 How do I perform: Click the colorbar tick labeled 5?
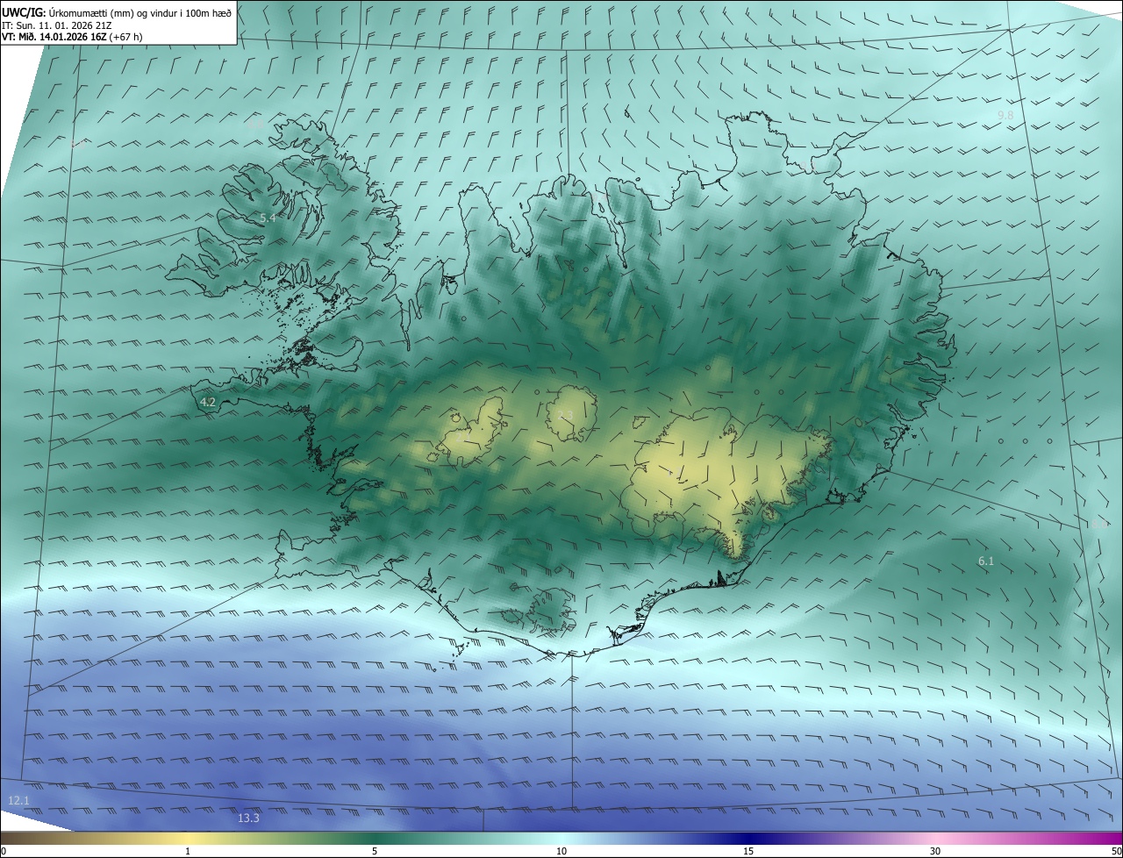click(x=375, y=851)
